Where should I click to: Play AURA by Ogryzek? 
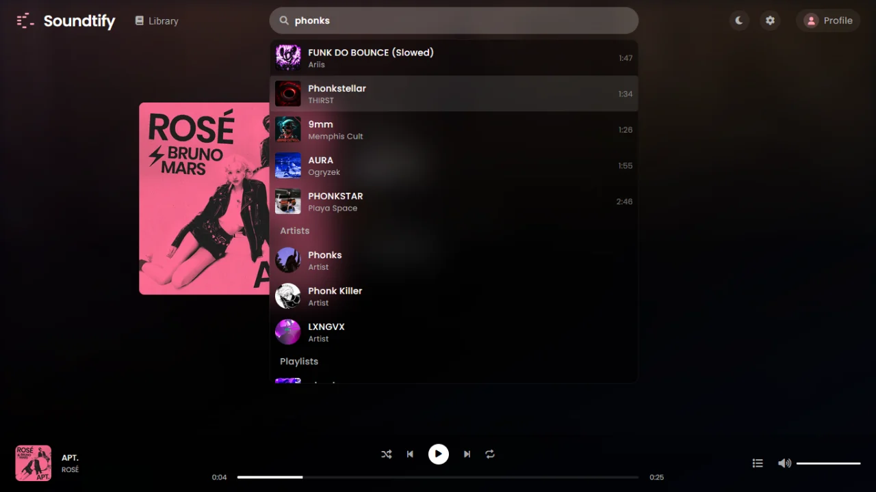tap(454, 165)
